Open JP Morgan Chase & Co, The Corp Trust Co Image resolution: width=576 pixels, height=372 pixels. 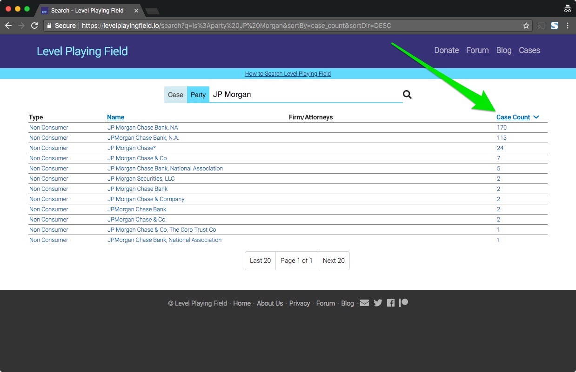coord(162,229)
